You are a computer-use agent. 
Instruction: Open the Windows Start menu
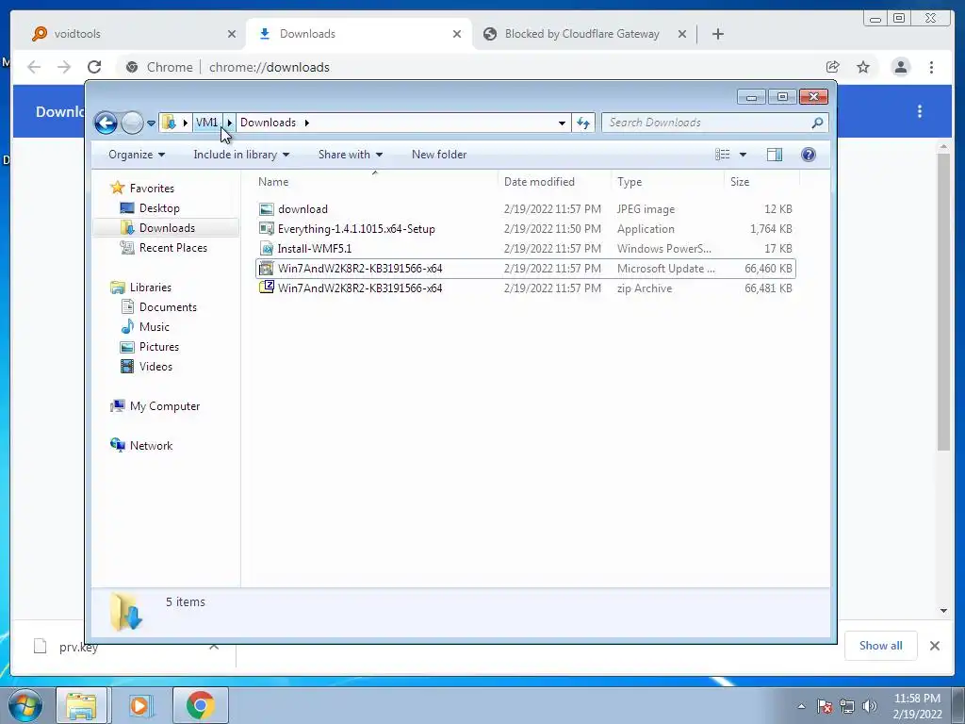[x=25, y=705]
